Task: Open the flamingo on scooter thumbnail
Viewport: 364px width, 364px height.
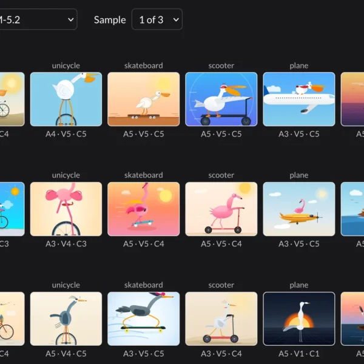Action: tap(221, 209)
